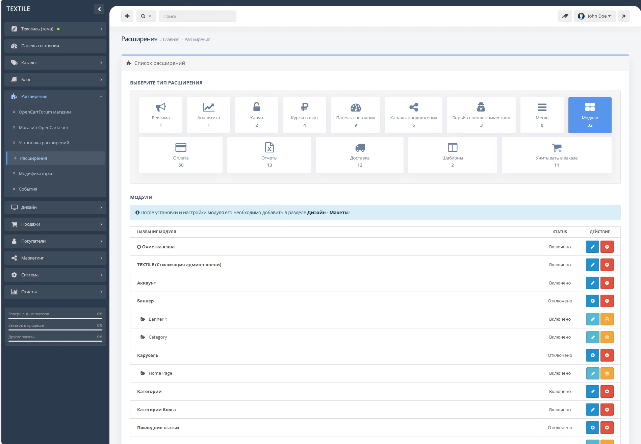The height and width of the screenshot is (444, 641).
Task: Uninstall the Аккаунт module
Action: coord(607,283)
